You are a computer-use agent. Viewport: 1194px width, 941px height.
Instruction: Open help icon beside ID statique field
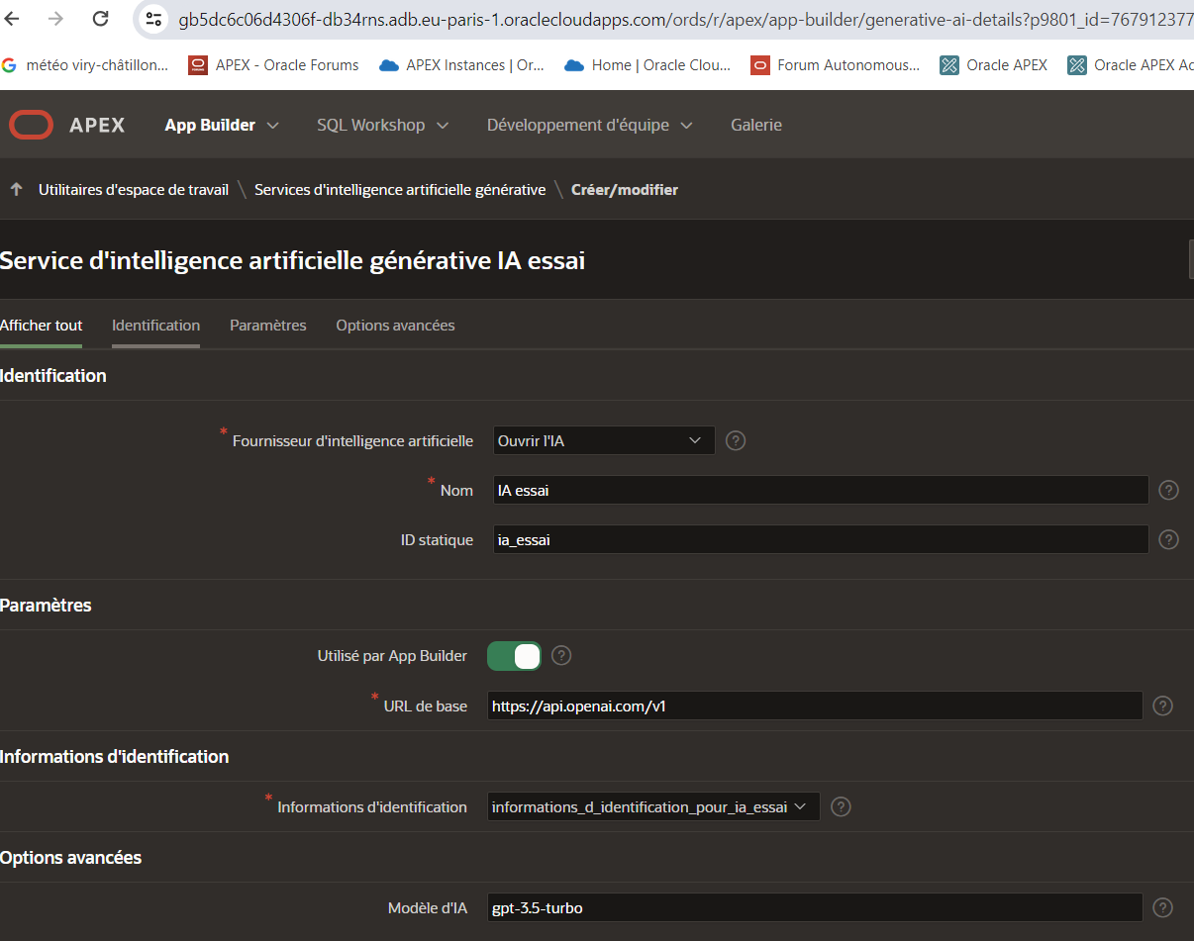click(1168, 539)
